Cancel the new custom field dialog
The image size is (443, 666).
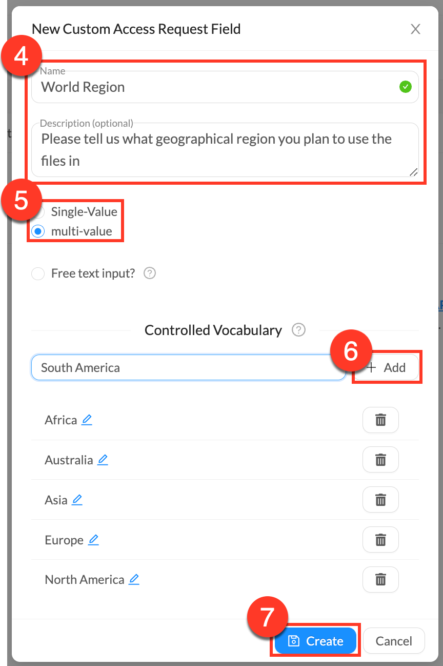(x=394, y=641)
